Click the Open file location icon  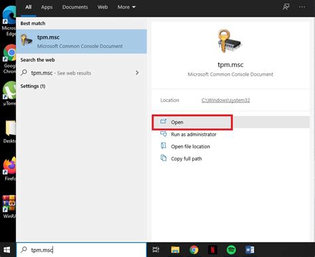click(163, 146)
